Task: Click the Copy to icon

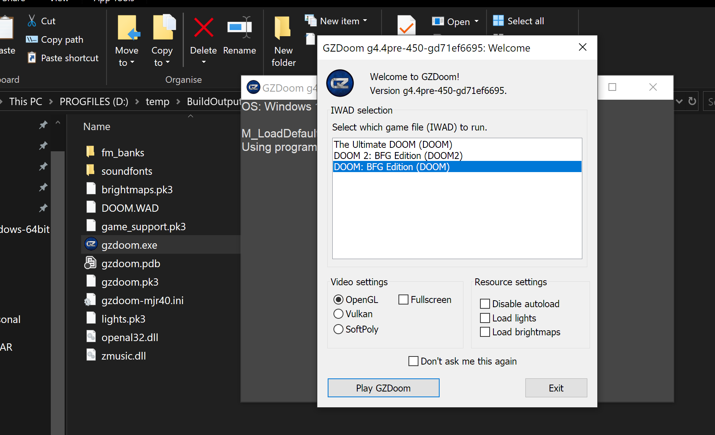Action: pos(164,27)
